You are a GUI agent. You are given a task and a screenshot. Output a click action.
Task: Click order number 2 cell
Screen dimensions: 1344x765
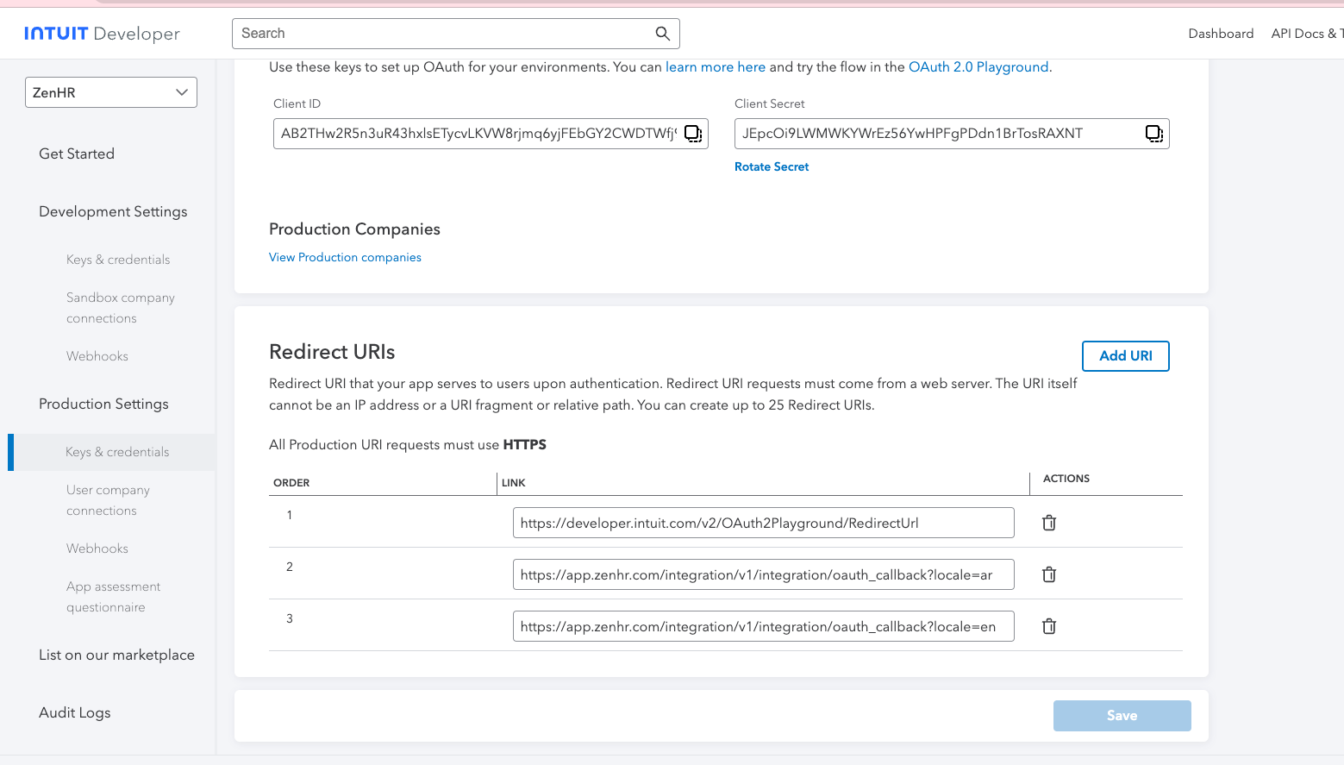[290, 567]
